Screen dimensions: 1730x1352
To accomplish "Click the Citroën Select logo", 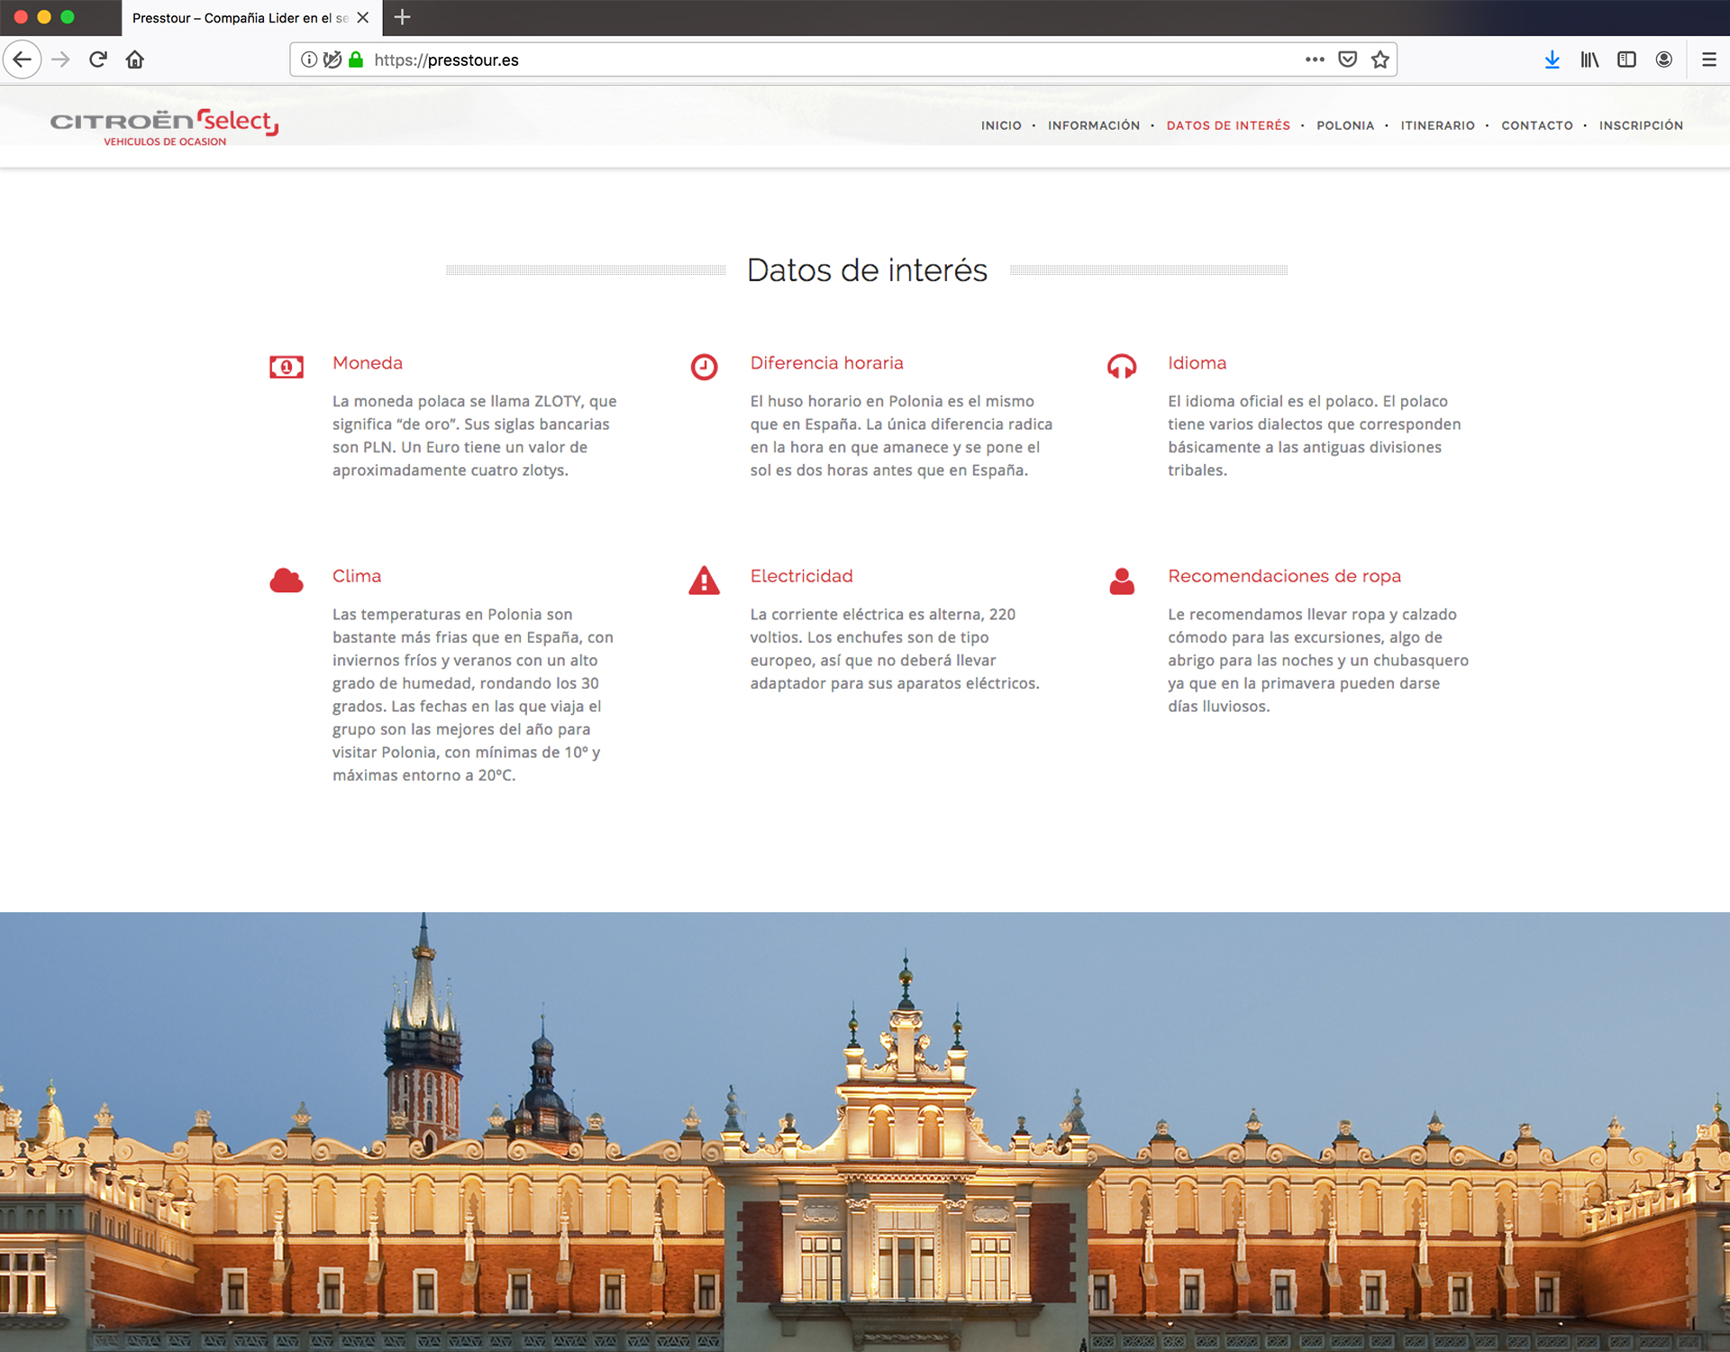I will (164, 126).
